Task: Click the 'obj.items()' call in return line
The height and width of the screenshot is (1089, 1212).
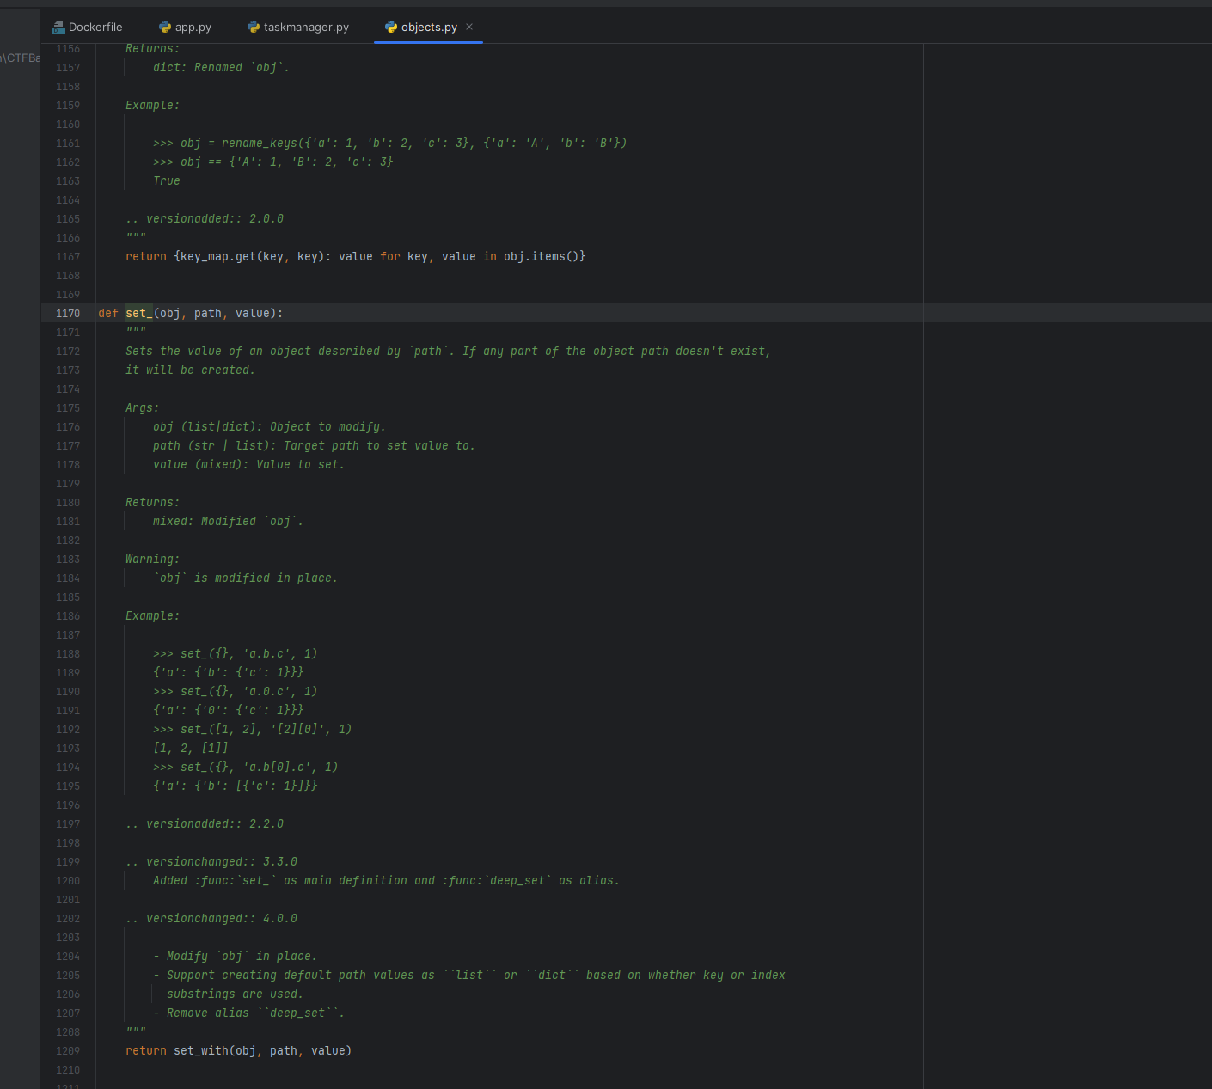Action: coord(542,256)
